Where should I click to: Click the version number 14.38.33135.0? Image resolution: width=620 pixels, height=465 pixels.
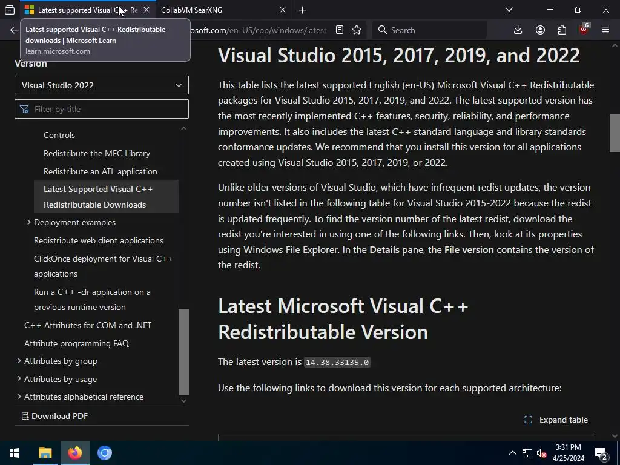coord(337,362)
